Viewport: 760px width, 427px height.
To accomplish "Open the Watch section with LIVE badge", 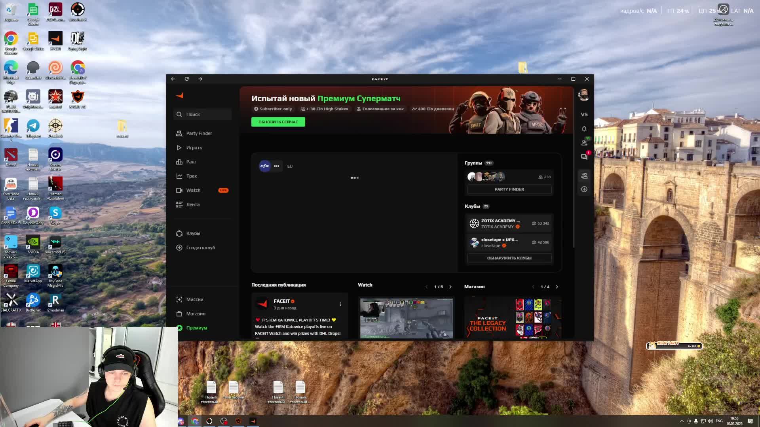I will tap(194, 190).
